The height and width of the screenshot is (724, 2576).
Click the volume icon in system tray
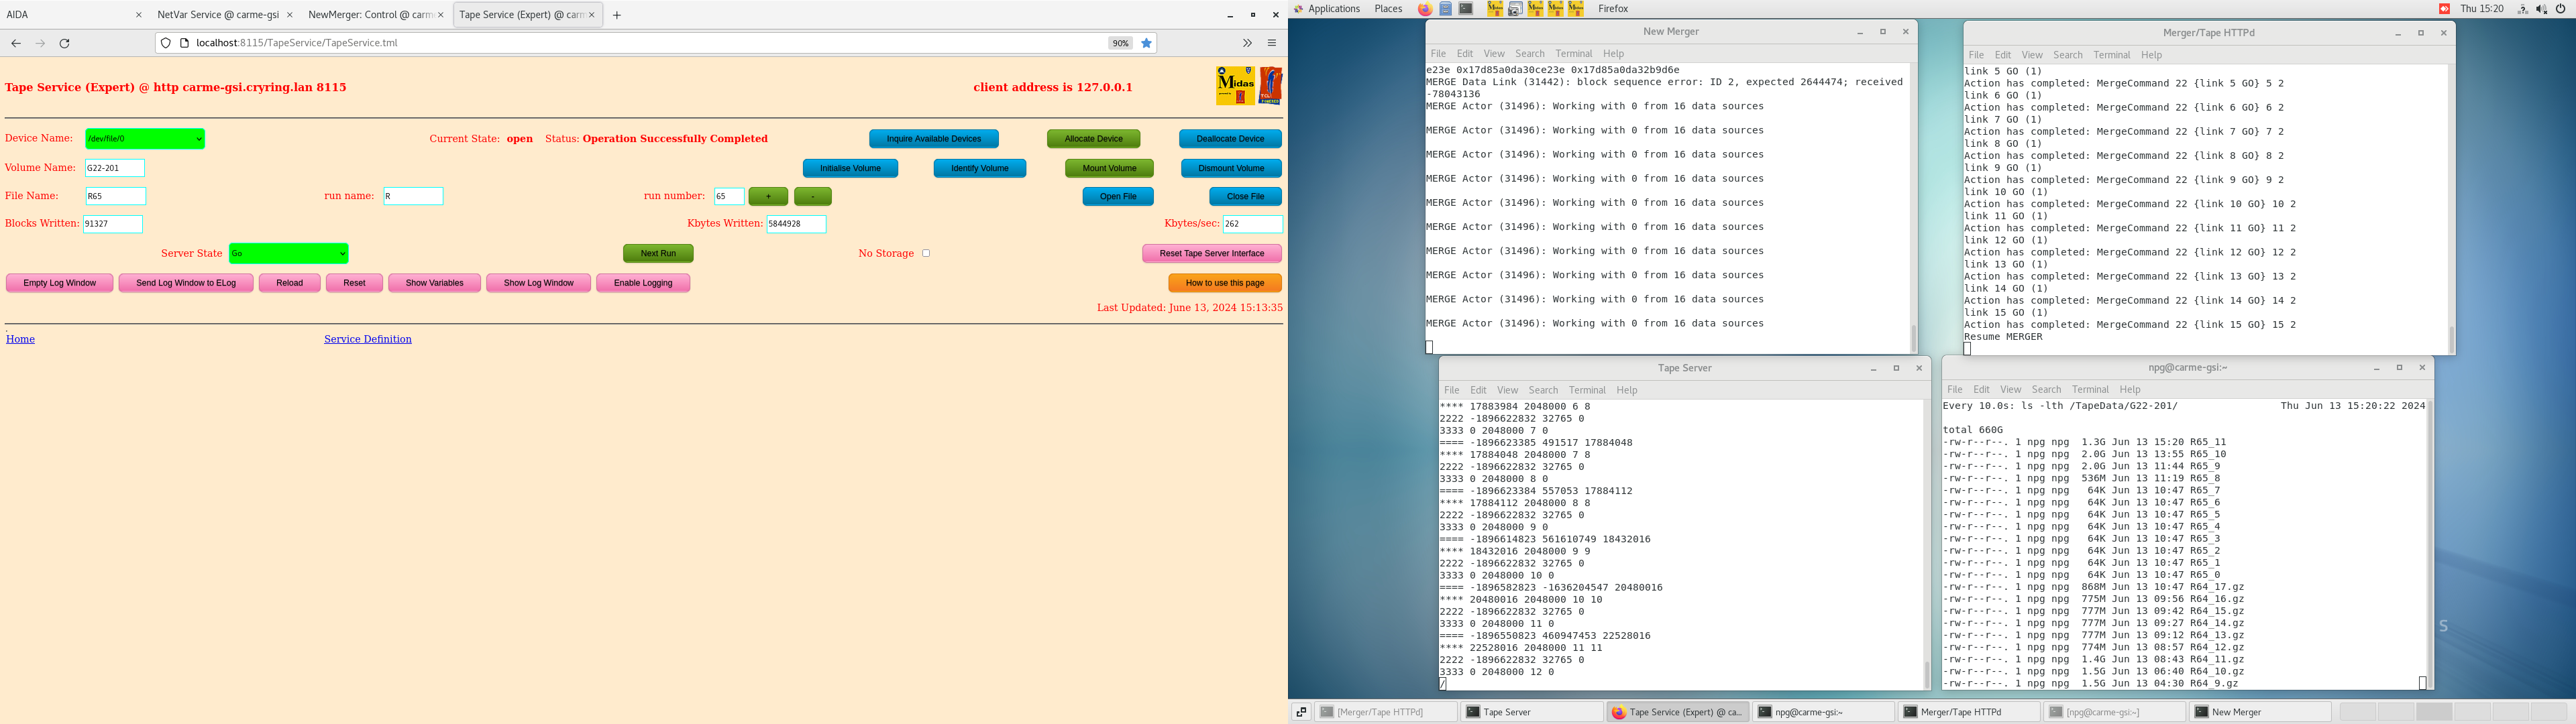coord(2541,9)
